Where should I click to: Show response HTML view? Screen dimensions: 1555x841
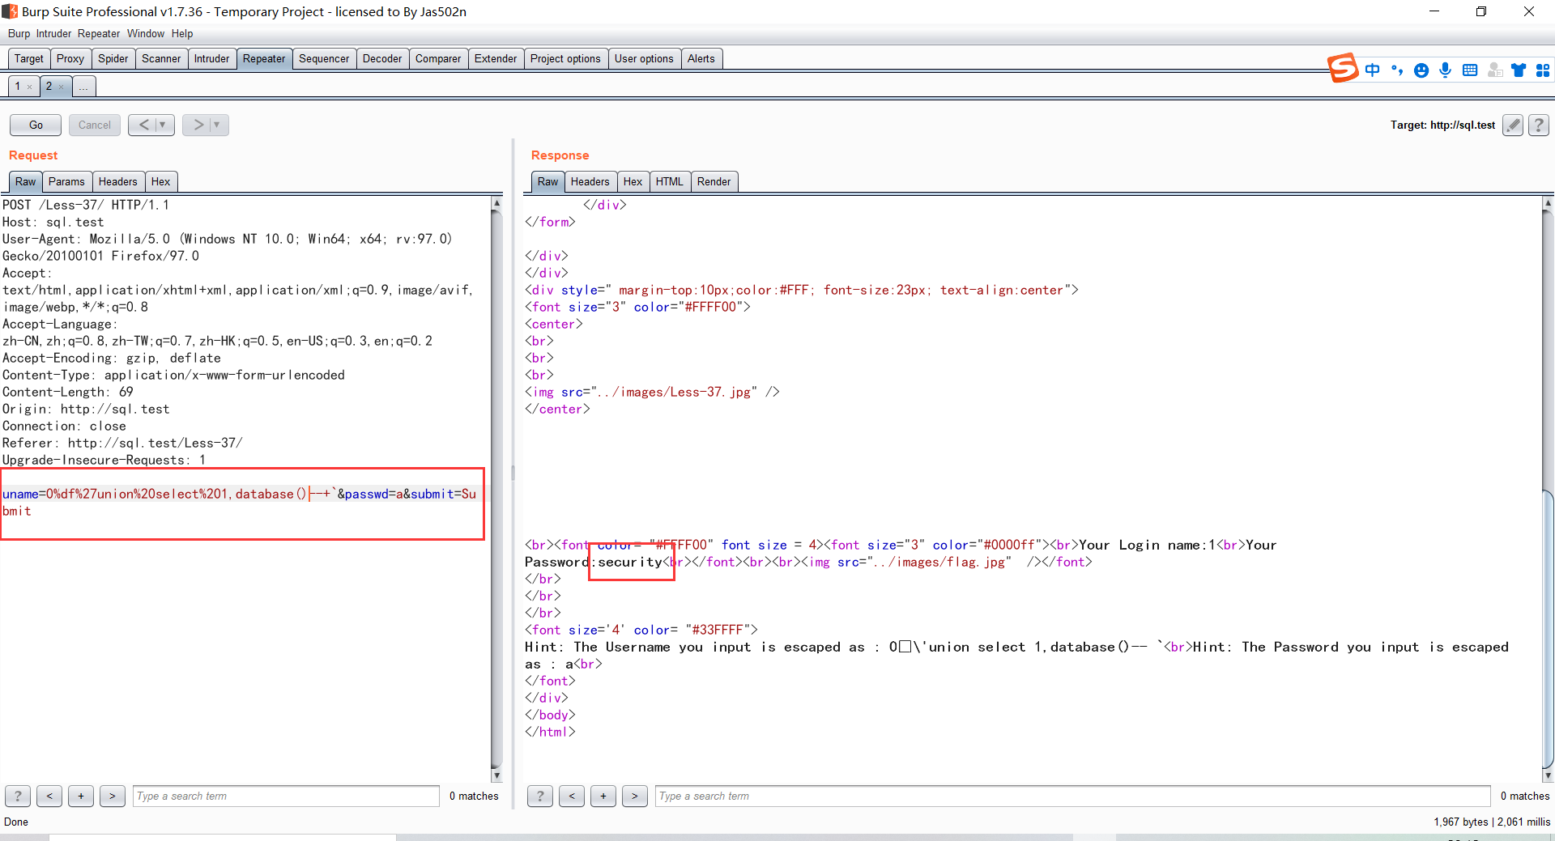tap(670, 182)
